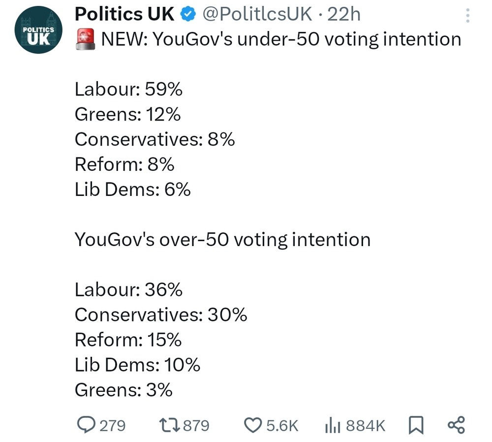This screenshot has width=492, height=442.
Task: Click the red siren emoji
Action: coord(85,39)
